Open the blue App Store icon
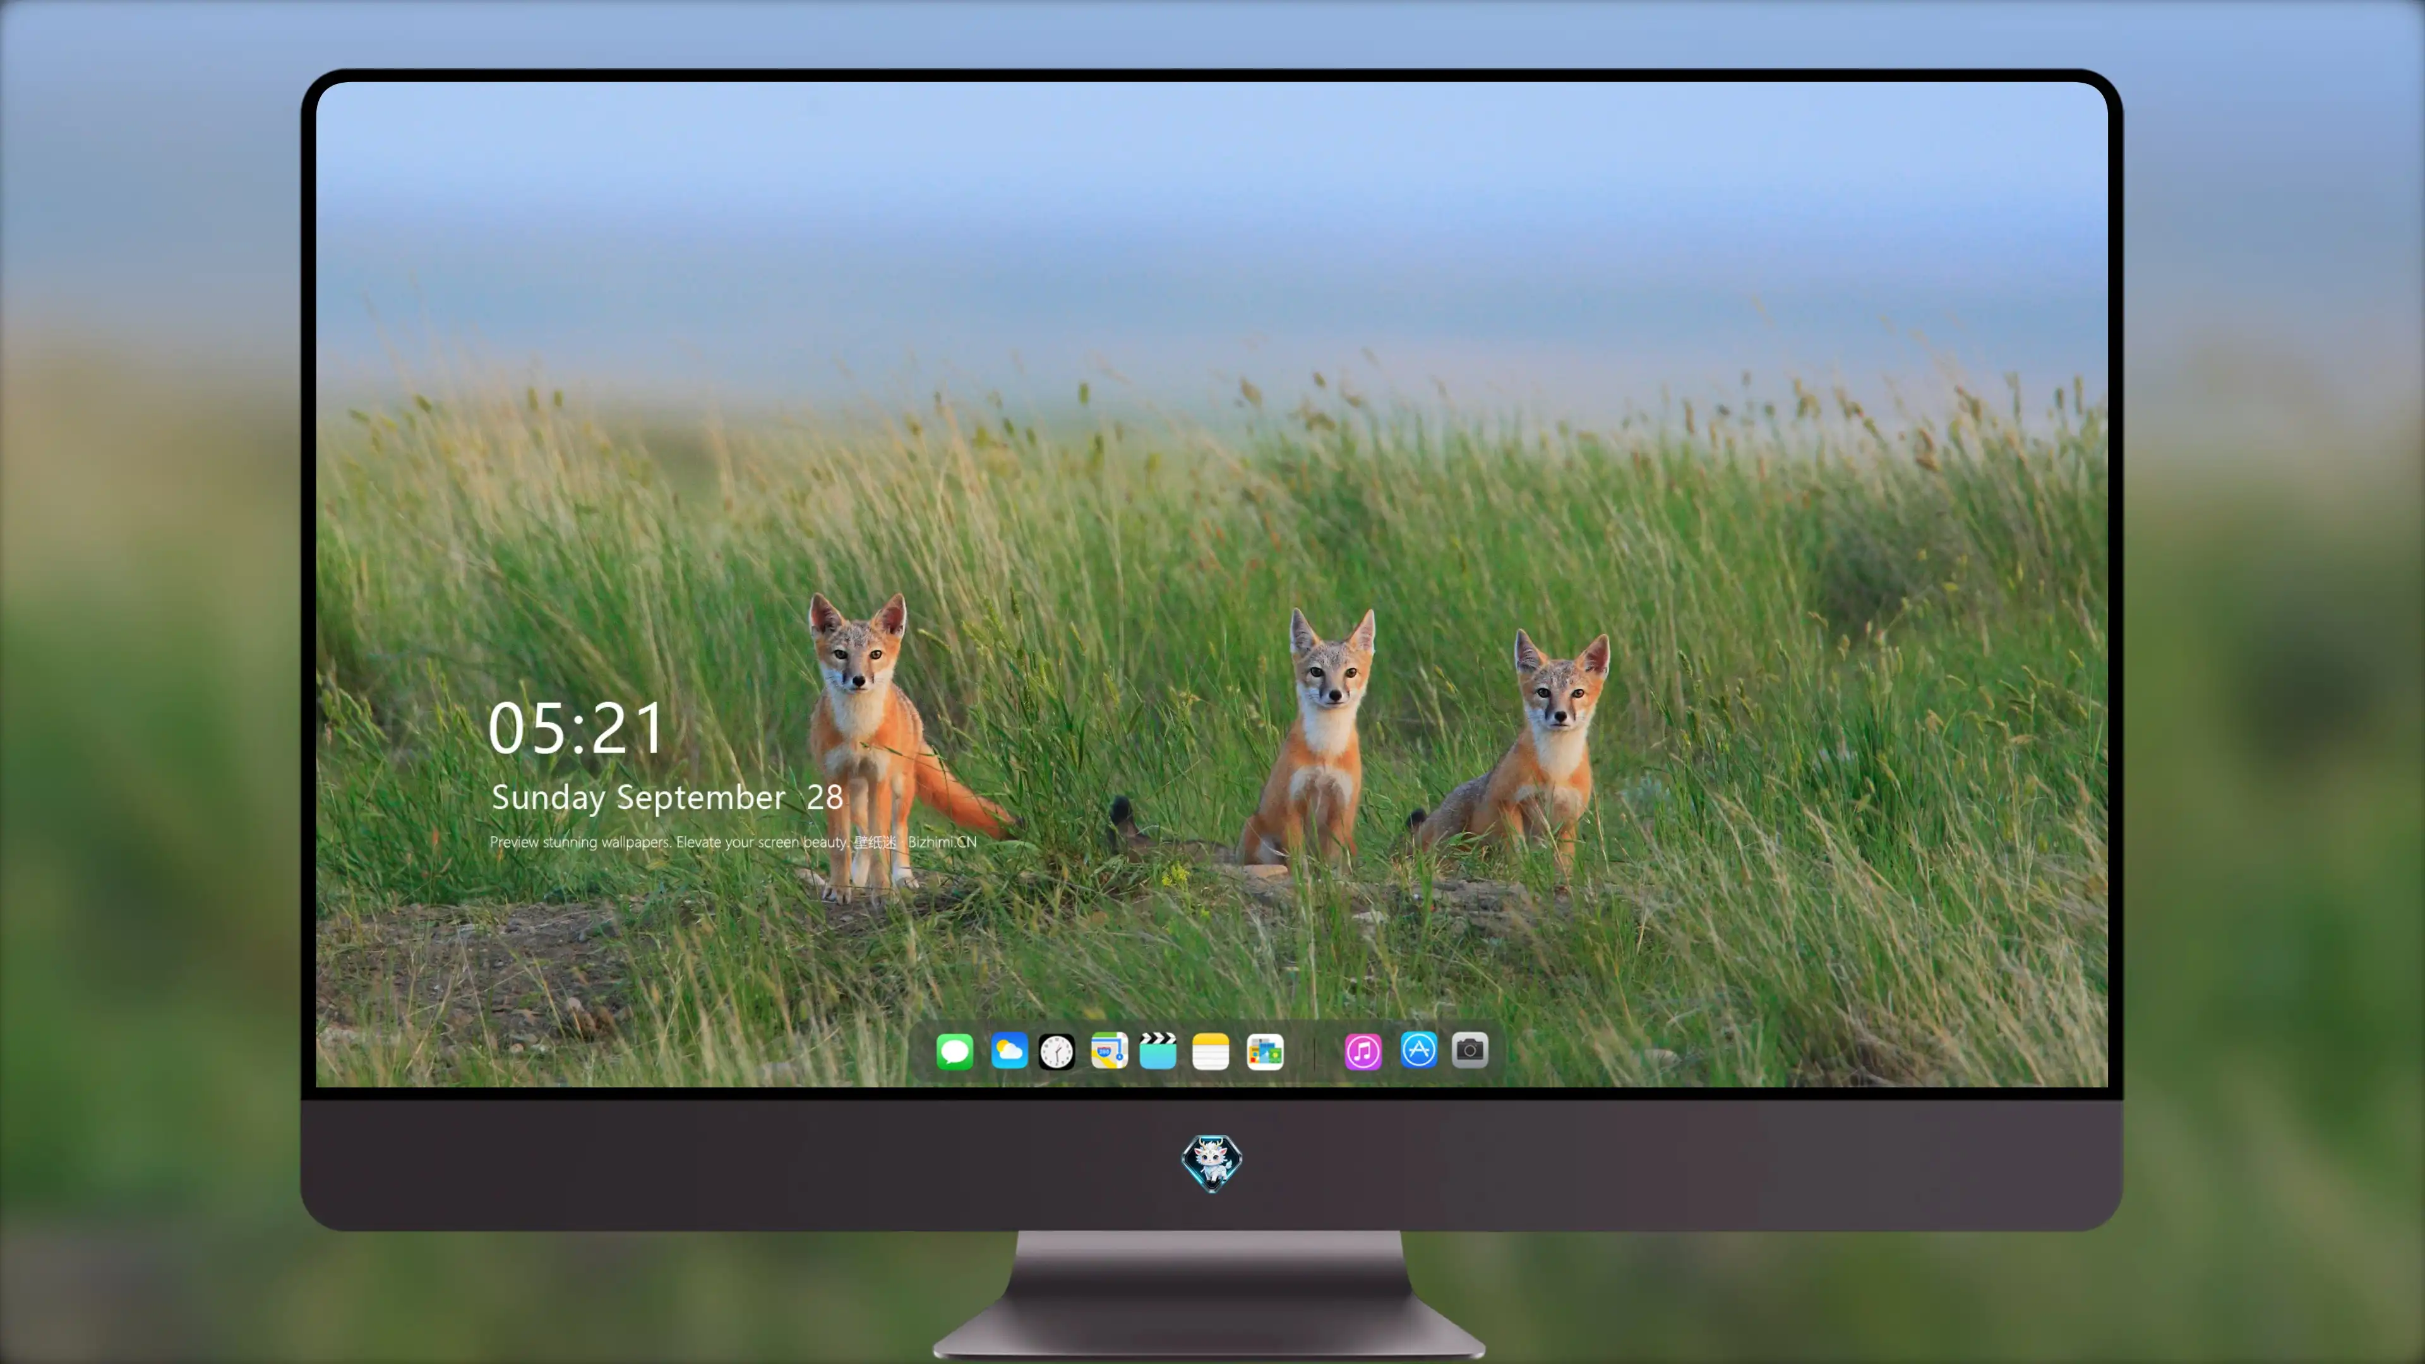The image size is (2425, 1364). coord(1418,1050)
